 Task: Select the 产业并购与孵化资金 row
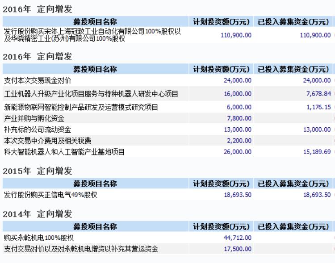coord(34,118)
